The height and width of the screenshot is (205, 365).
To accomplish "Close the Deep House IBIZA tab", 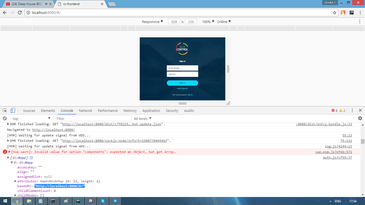I will 51,4.
